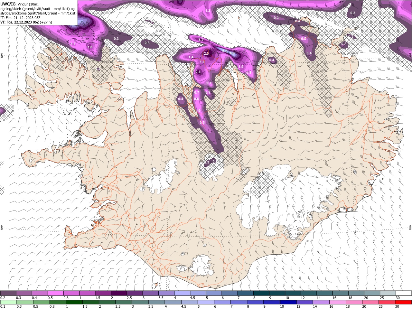Click the 'VT: Fös. 22.12.2023 06Z' valid time

[20, 22]
